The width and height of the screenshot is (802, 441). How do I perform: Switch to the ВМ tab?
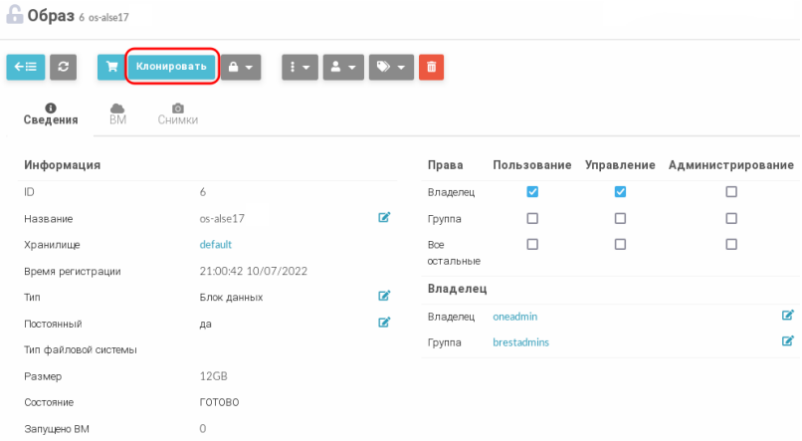click(x=117, y=113)
